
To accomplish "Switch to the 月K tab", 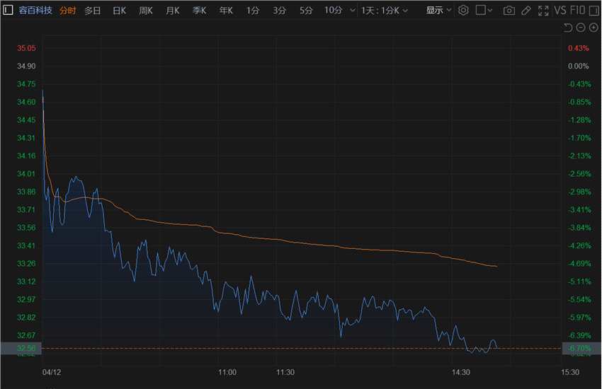I will click(x=172, y=11).
